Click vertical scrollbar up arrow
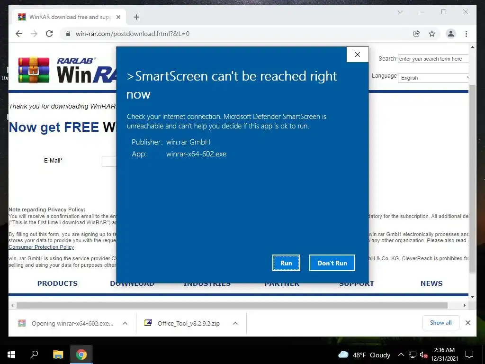 [472, 47]
